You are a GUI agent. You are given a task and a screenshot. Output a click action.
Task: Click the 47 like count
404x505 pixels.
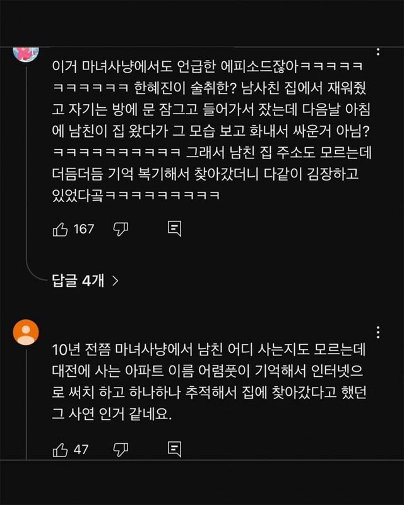pyautogui.click(x=81, y=449)
